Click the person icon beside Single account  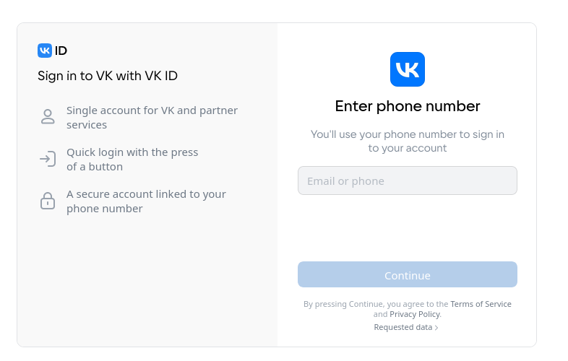48,117
